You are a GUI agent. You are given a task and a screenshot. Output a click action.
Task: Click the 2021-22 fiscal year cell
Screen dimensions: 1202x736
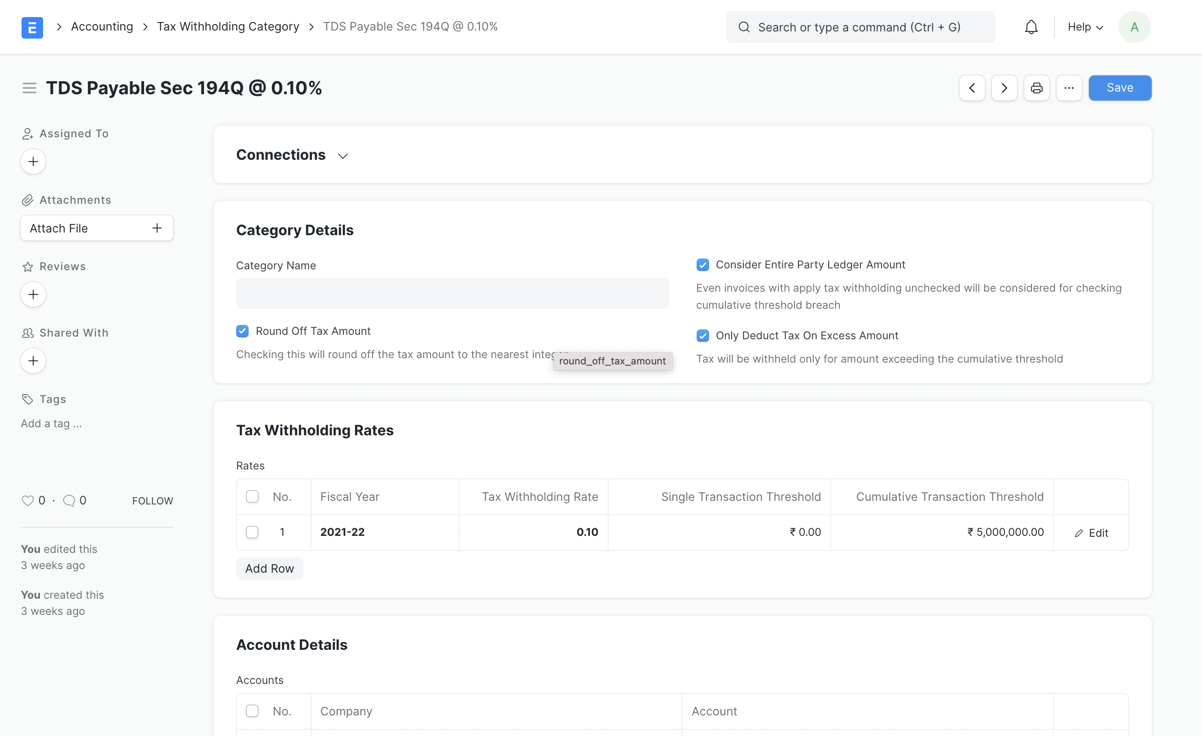click(384, 532)
